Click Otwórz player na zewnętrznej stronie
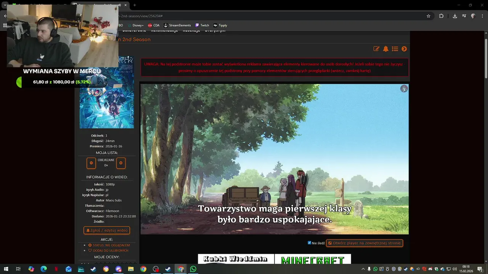488x274 pixels. pyautogui.click(x=364, y=243)
